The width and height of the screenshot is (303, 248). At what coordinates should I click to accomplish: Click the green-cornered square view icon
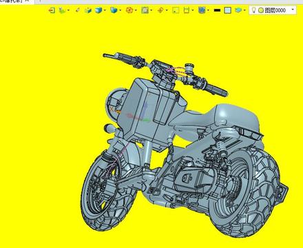(176, 10)
